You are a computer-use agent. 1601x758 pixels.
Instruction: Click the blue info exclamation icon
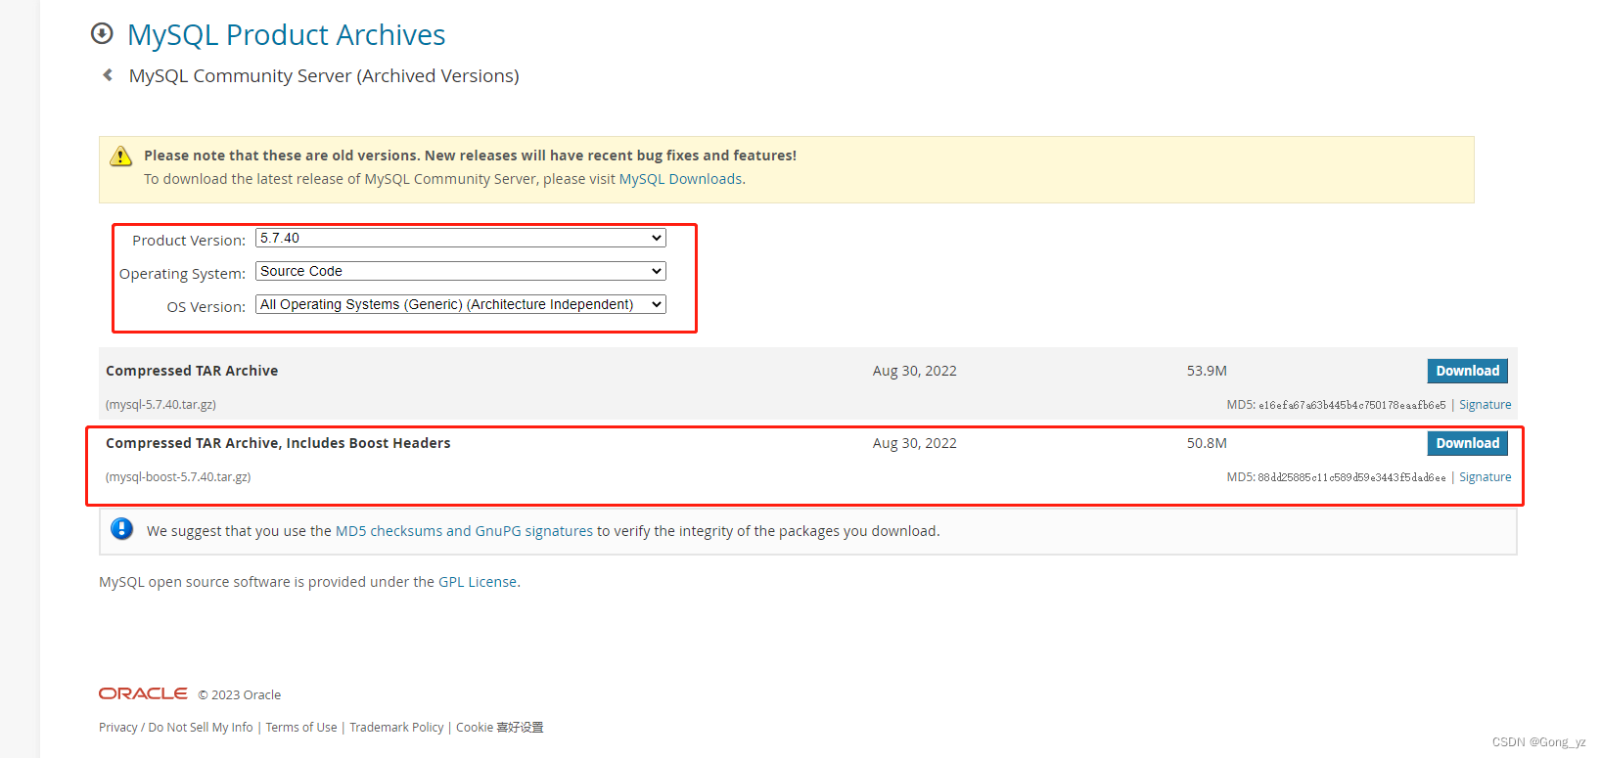pyautogui.click(x=121, y=529)
